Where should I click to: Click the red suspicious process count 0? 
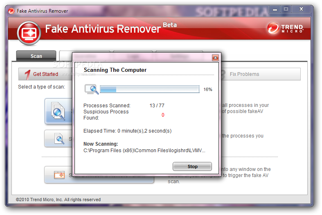[163, 115]
